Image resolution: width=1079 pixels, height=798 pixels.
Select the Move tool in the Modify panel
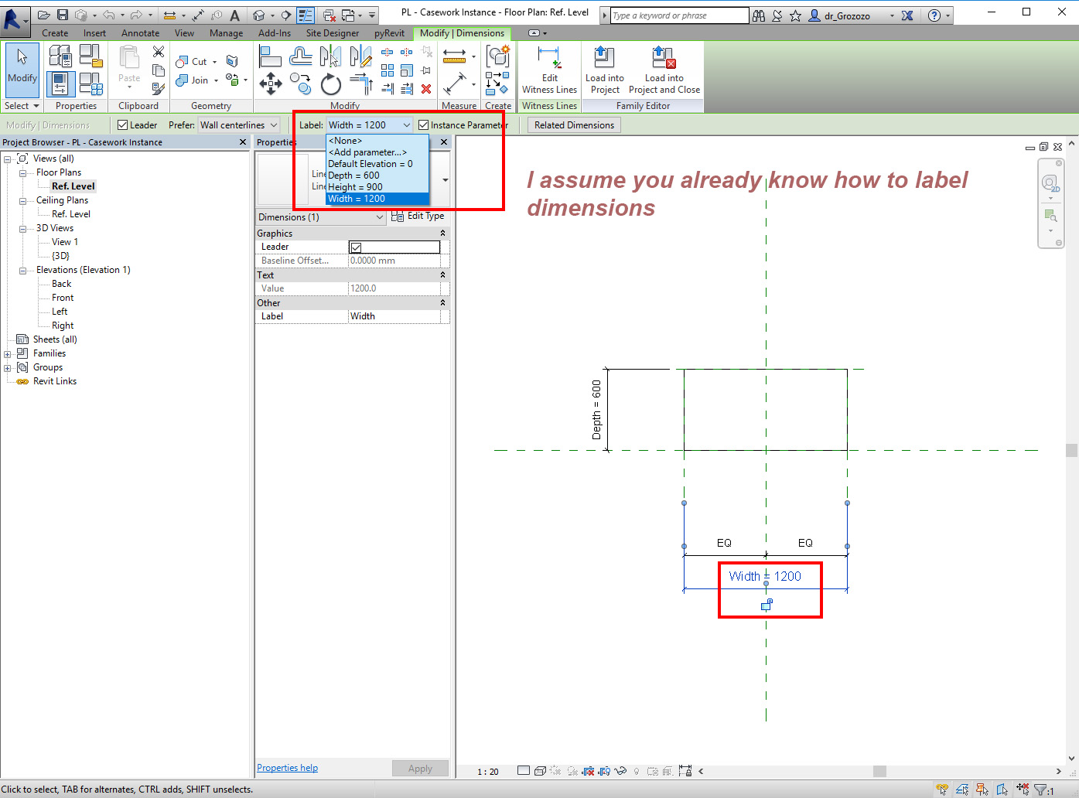(271, 85)
